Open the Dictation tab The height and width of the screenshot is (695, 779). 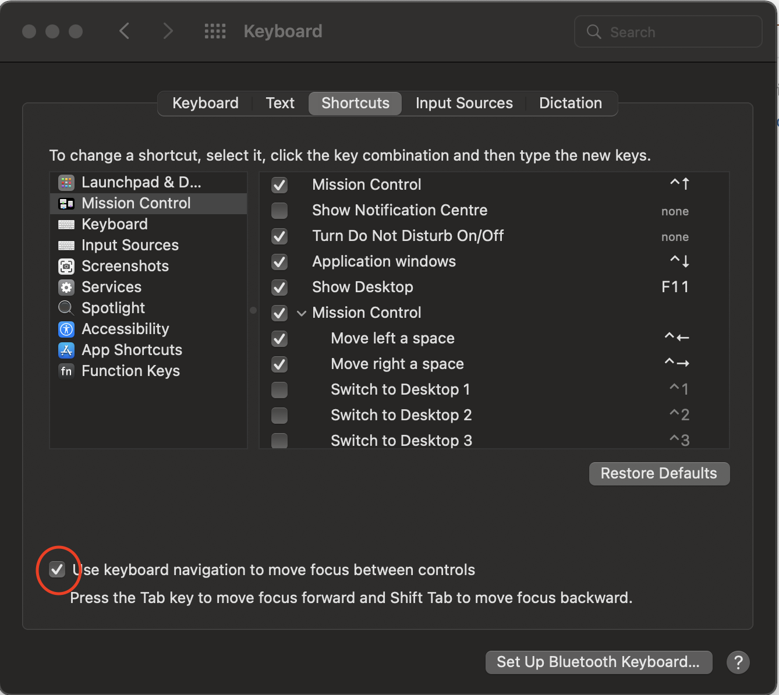(x=571, y=103)
